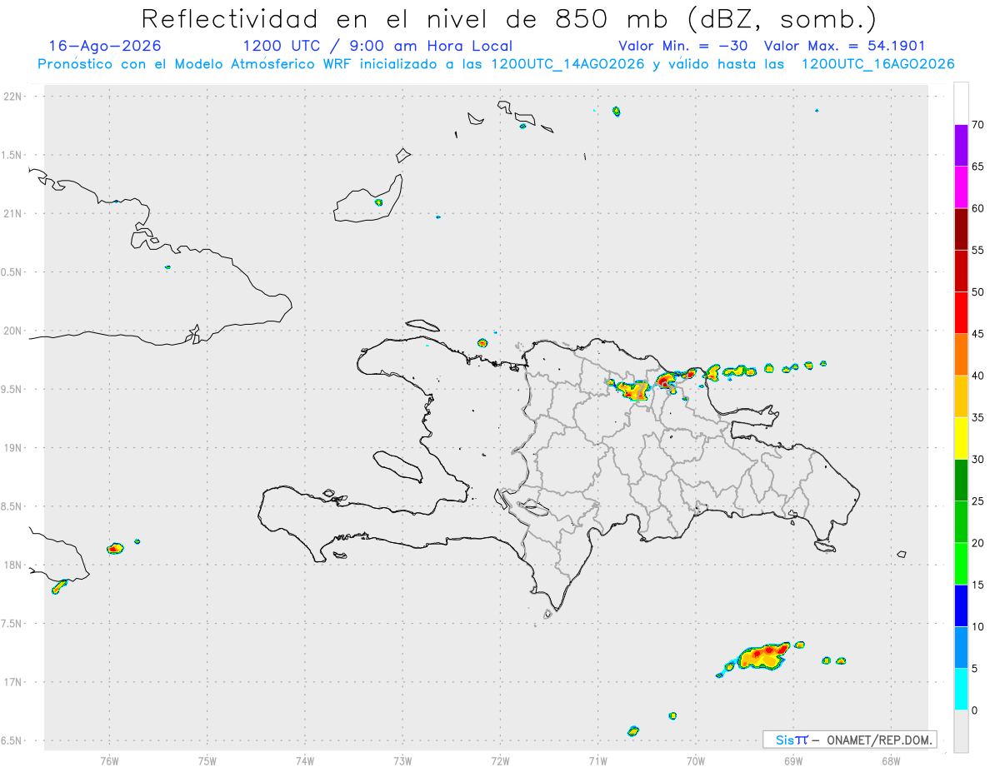Click the '76W' longitude label
The width and height of the screenshot is (1000, 772).
[109, 760]
